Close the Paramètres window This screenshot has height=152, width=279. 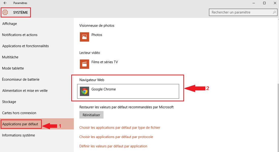pyautogui.click(x=275, y=3)
